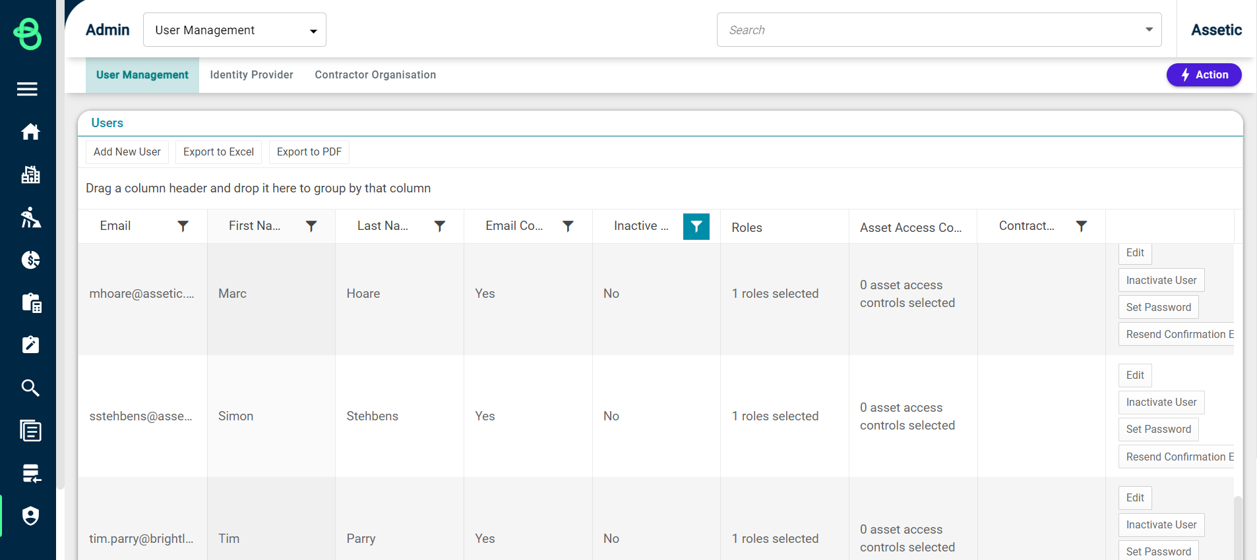1257x560 pixels.
Task: Open the hamburger menu in the sidebar
Action: tap(27, 89)
